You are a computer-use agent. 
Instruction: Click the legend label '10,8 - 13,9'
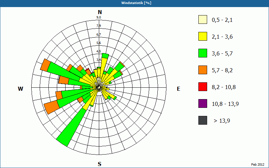[225, 104]
